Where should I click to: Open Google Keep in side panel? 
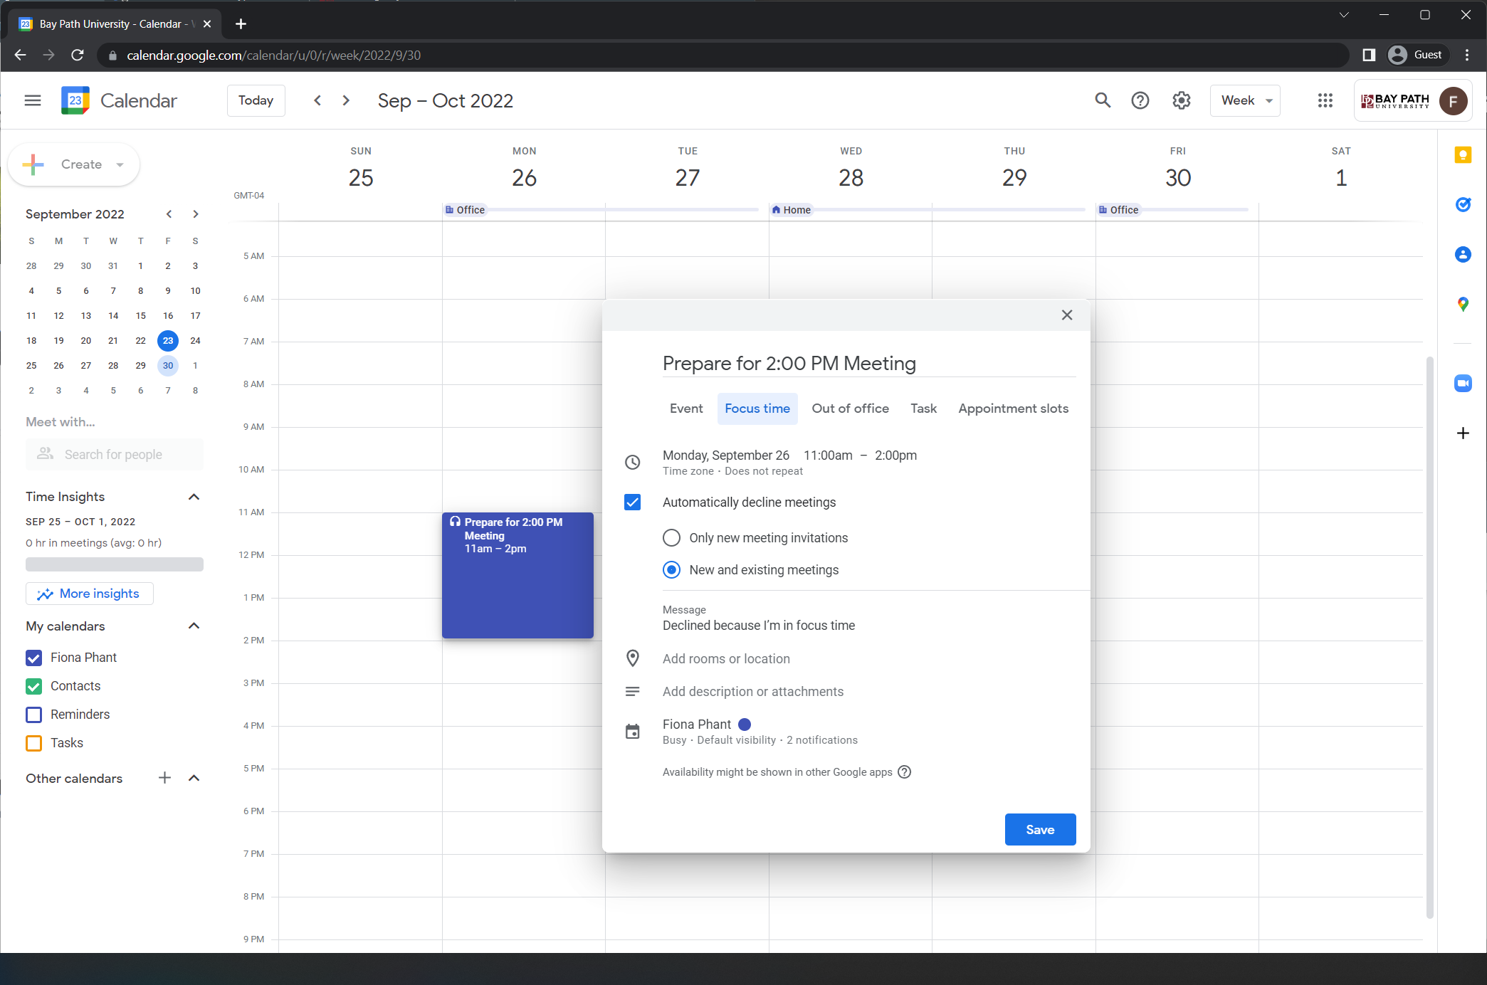pyautogui.click(x=1462, y=155)
